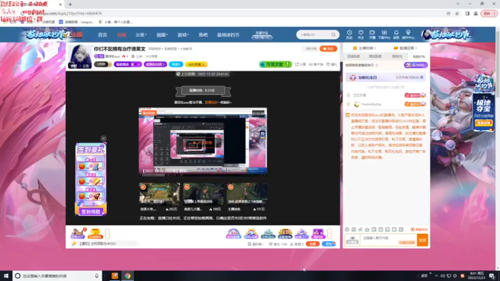Click the search magnifier icon
Screen dimensions: 500x281
coord(333,35)
